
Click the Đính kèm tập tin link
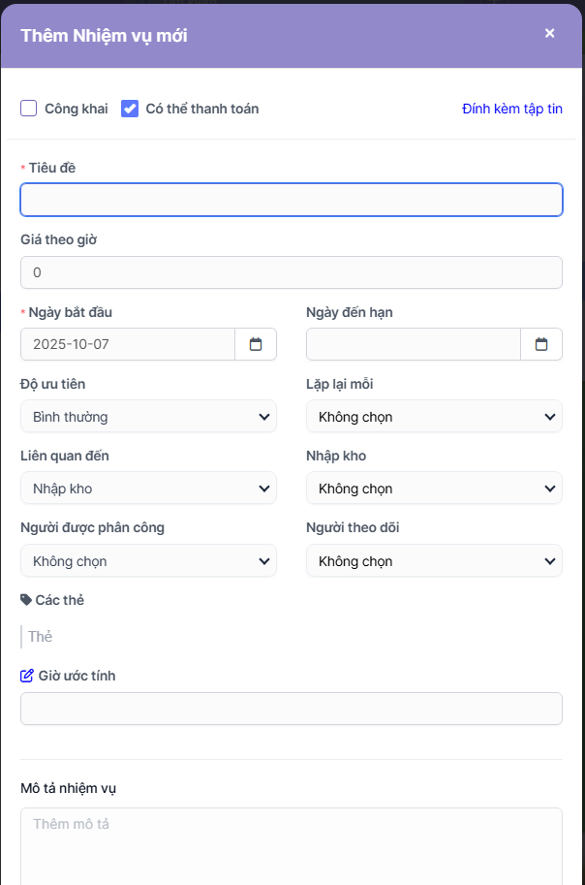(512, 109)
